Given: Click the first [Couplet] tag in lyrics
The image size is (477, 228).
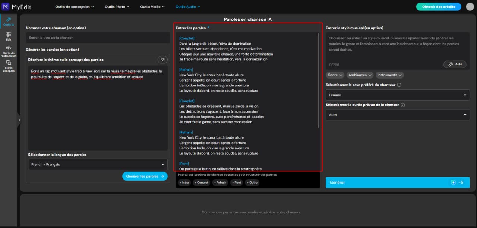Looking at the screenshot, I should click(187, 38).
